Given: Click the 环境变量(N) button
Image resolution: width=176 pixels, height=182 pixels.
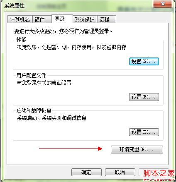Looking at the screenshot, I should point(137,149).
